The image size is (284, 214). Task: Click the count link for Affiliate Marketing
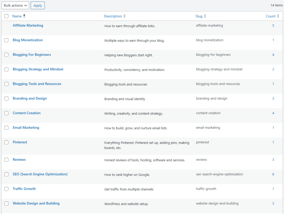coord(273,25)
